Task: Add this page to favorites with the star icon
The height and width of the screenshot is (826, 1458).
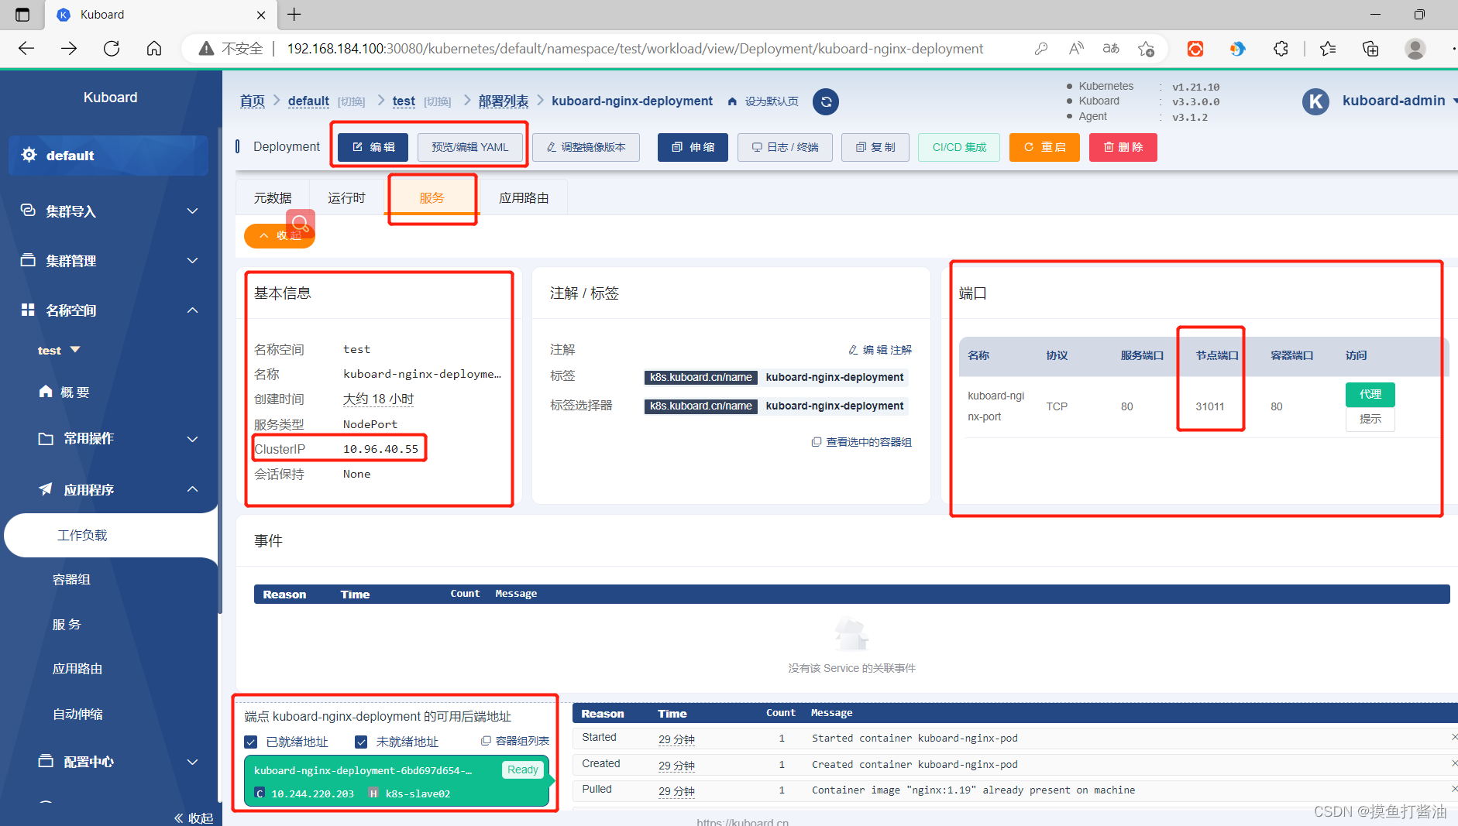Action: [1147, 49]
